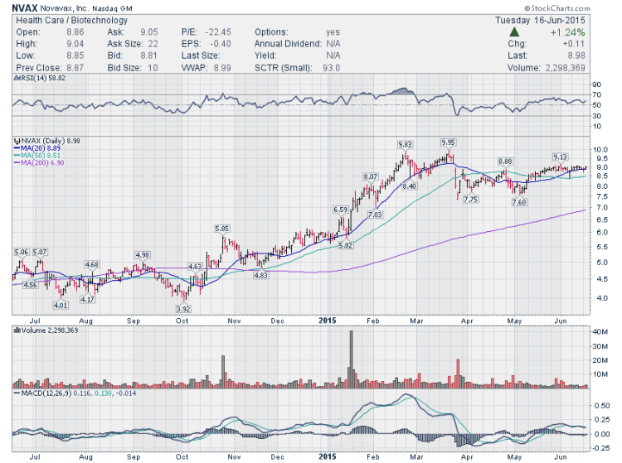Screen dimensions: 622x463
Task: Click the bar icon before the Volume label
Action: [17, 330]
